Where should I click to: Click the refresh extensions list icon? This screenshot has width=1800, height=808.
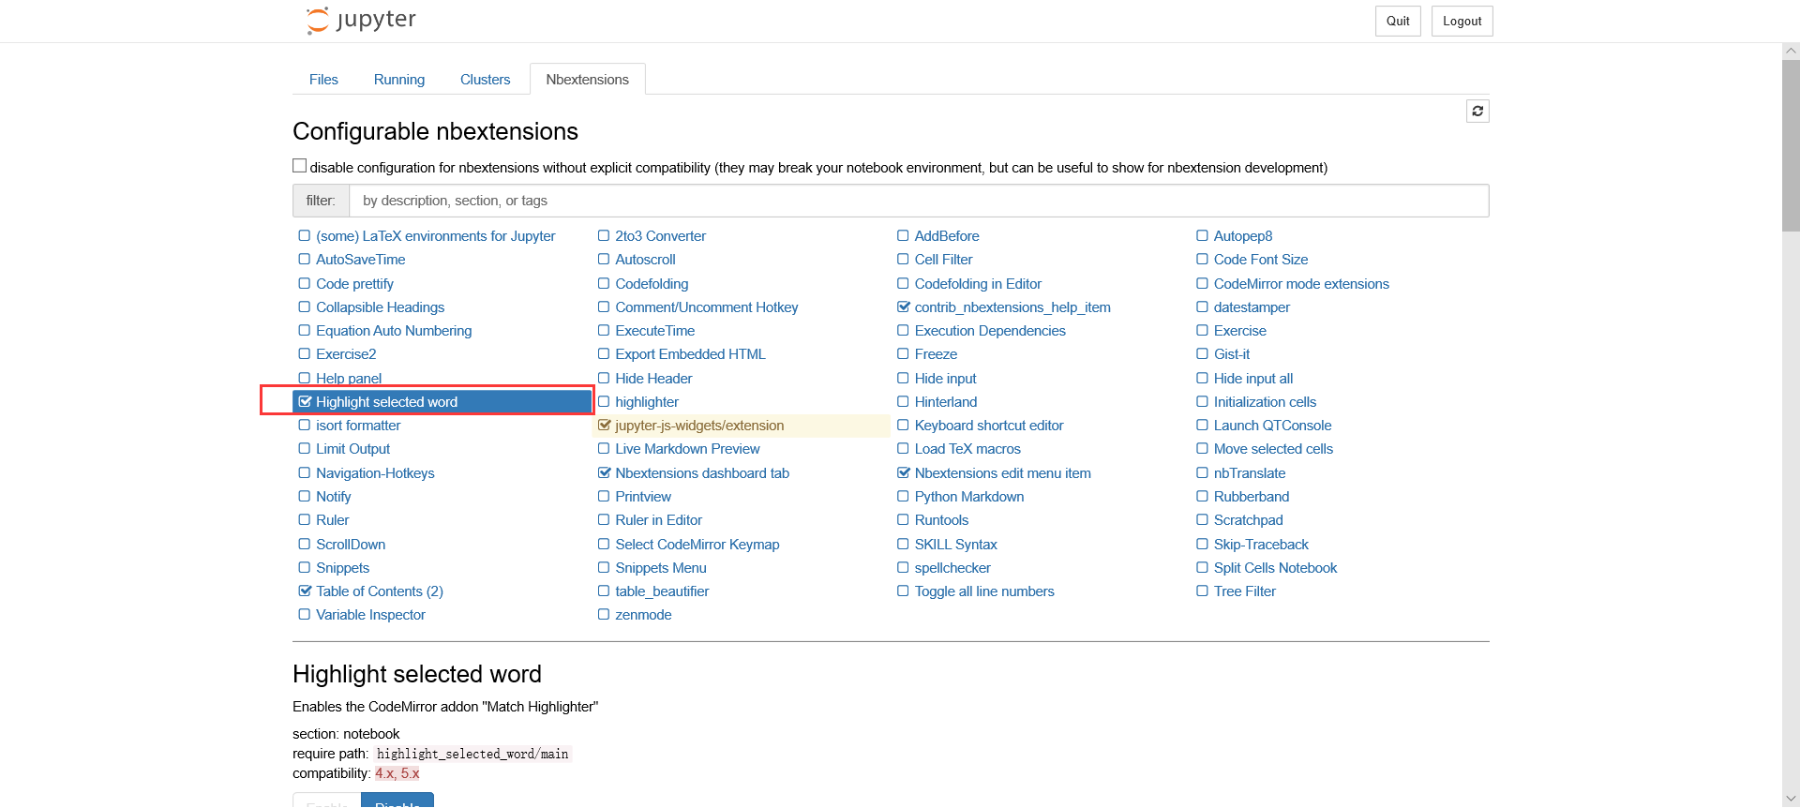[x=1477, y=112]
